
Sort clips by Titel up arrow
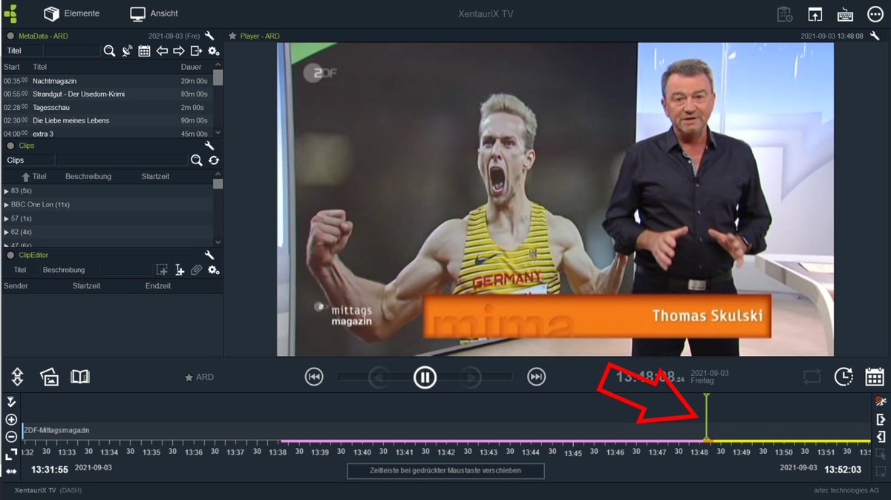coord(26,177)
